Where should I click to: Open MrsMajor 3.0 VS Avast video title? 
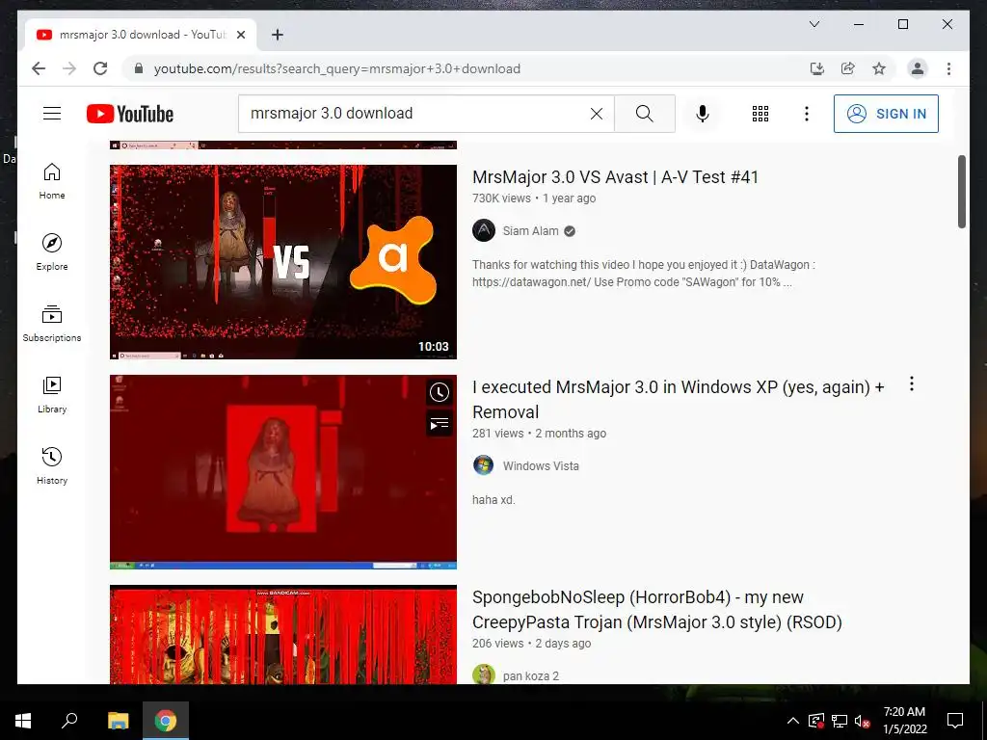615,177
